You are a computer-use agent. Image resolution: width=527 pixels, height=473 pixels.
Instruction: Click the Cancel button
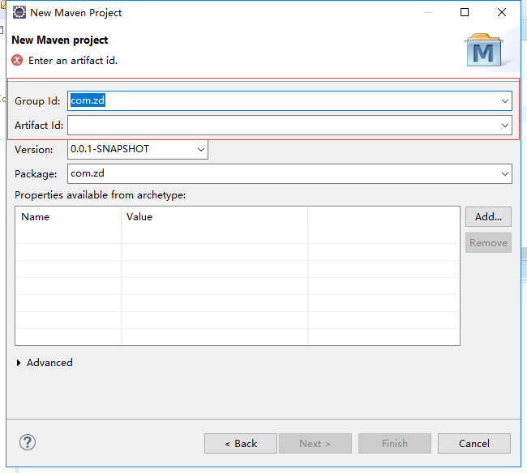474,444
